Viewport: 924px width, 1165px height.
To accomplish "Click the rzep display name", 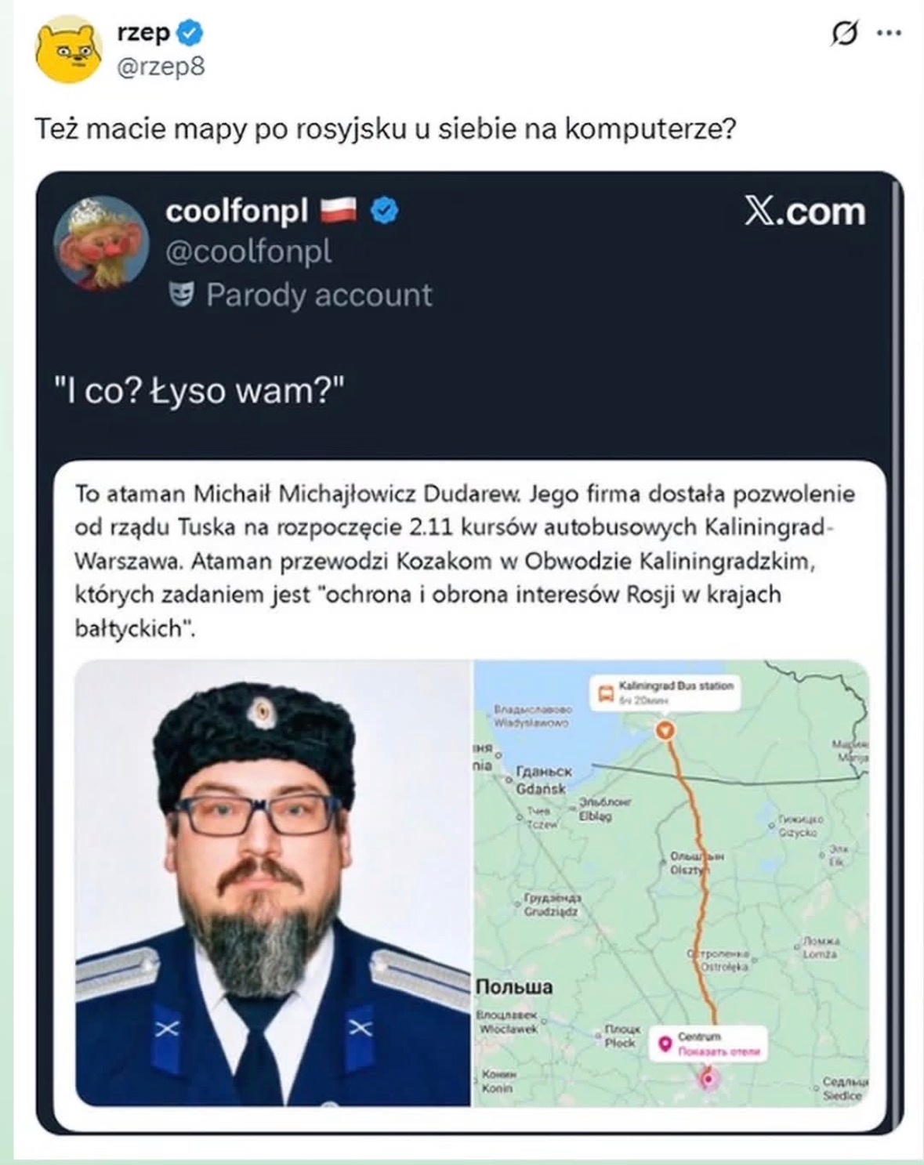I will coord(141,33).
